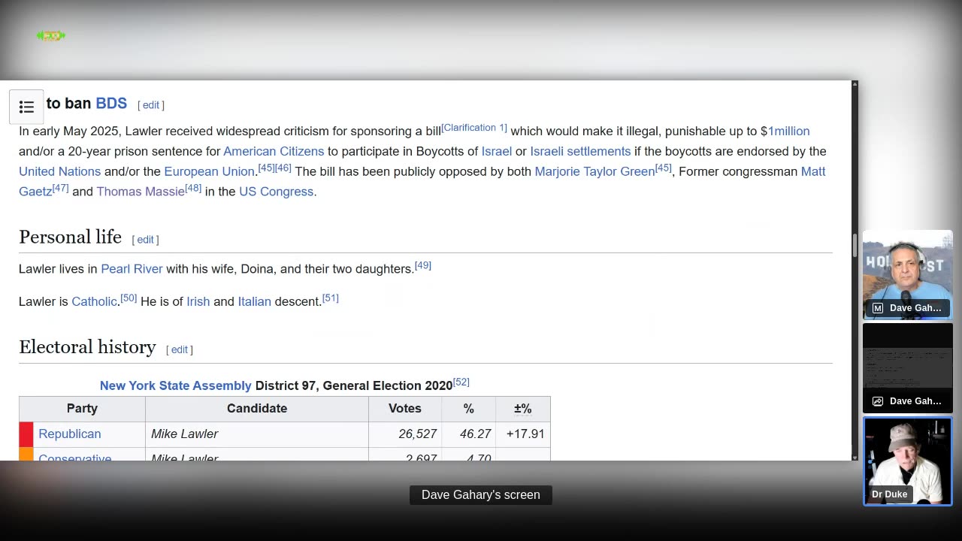The width and height of the screenshot is (962, 541).
Task: Open the United Nations link
Action: (59, 171)
